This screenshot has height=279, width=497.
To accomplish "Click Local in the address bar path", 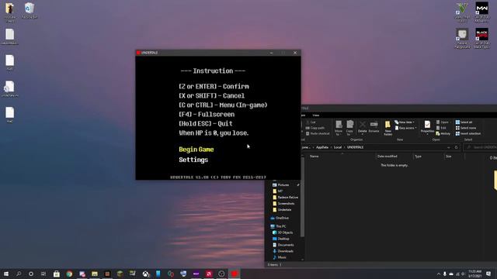I will 338,147.
